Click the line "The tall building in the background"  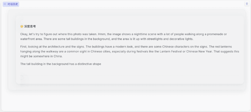click(60, 64)
